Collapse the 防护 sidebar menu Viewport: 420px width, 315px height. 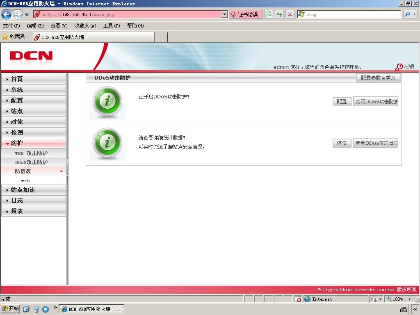click(x=34, y=143)
